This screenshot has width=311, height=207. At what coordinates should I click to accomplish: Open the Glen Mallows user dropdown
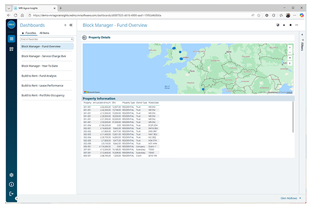[x=300, y=198]
